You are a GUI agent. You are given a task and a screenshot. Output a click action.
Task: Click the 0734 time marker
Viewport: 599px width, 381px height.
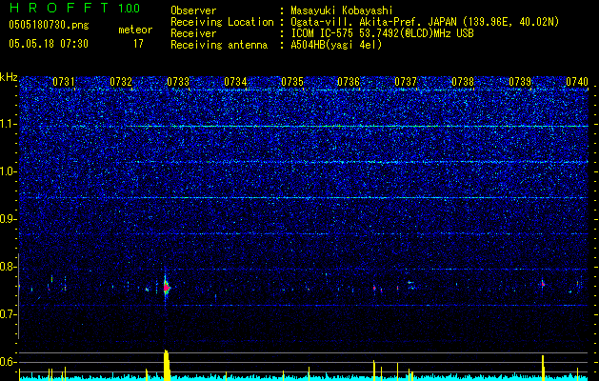235,81
